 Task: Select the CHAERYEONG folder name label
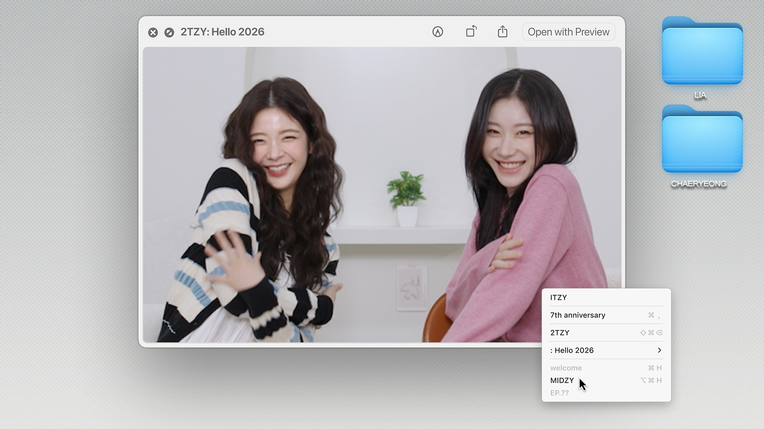(x=699, y=184)
